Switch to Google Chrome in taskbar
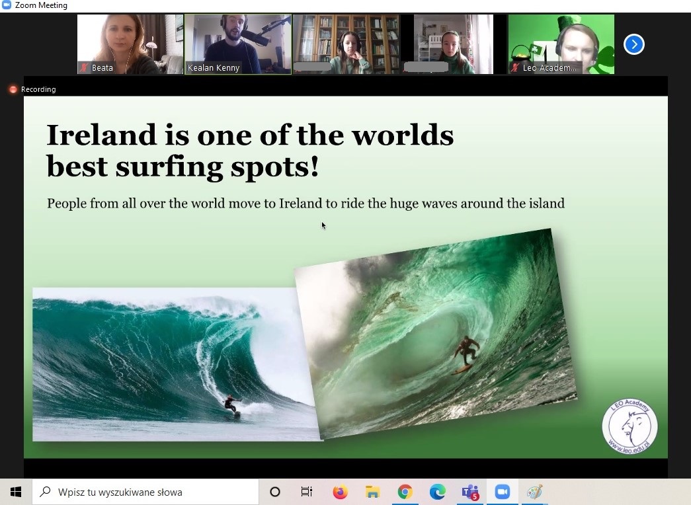The image size is (691, 505). [405, 492]
